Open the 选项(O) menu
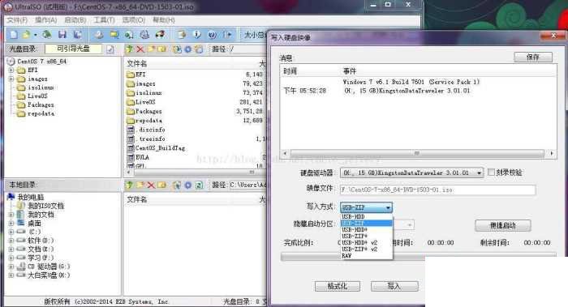 [x=133, y=20]
